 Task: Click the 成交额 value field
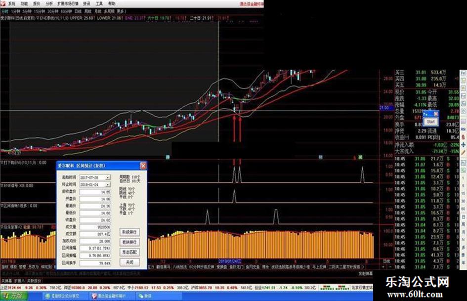[x=95, y=234]
